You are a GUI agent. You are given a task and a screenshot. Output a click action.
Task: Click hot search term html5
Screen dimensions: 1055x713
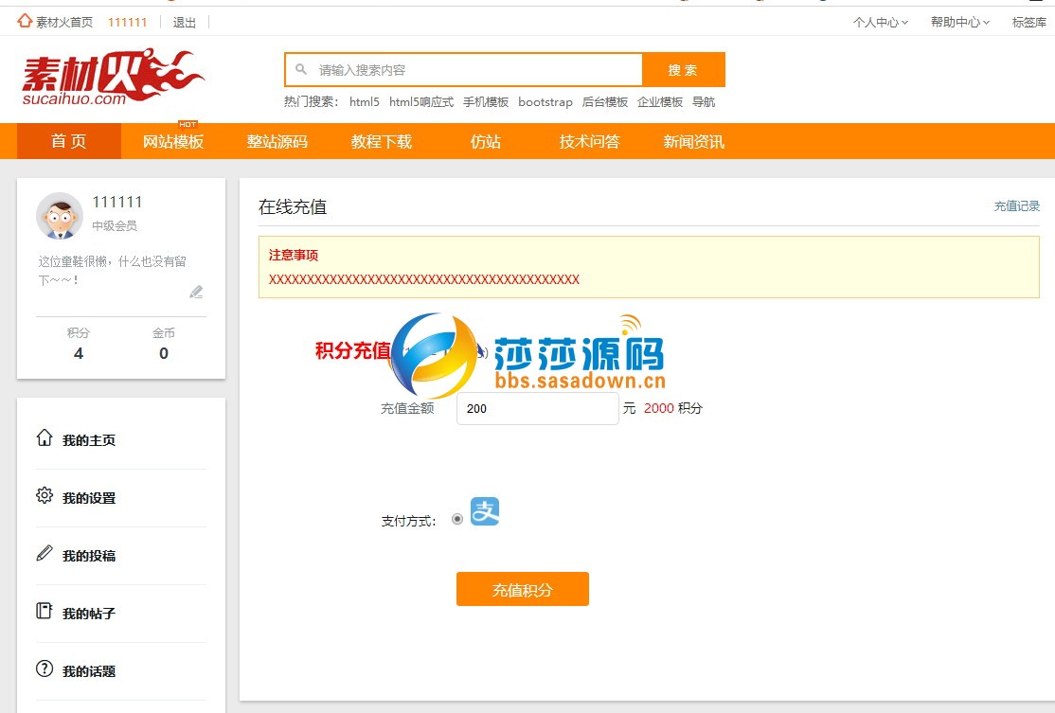point(365,101)
